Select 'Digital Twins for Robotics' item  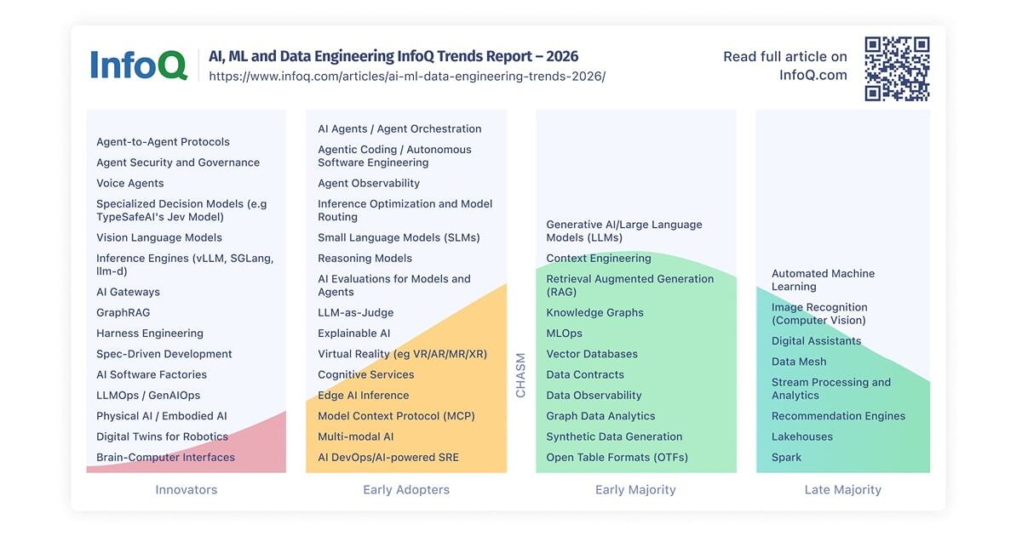click(x=162, y=436)
